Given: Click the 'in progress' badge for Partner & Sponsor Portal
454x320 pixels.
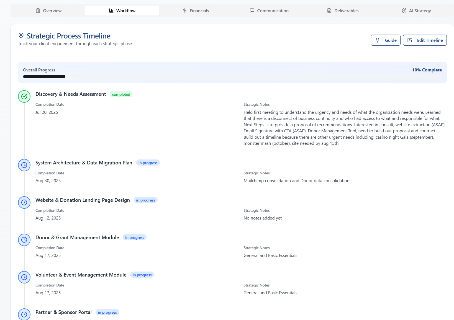Looking at the screenshot, I should coord(107,312).
